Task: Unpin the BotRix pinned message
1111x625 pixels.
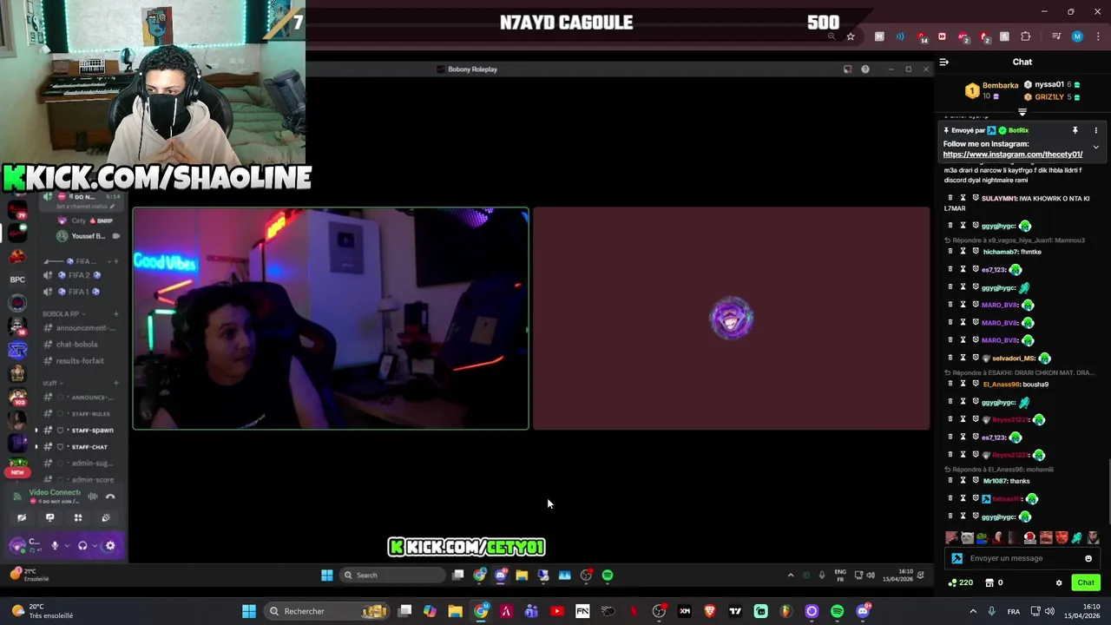Action: [x=1075, y=130]
